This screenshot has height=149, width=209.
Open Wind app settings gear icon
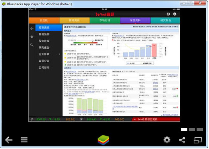click(168, 14)
